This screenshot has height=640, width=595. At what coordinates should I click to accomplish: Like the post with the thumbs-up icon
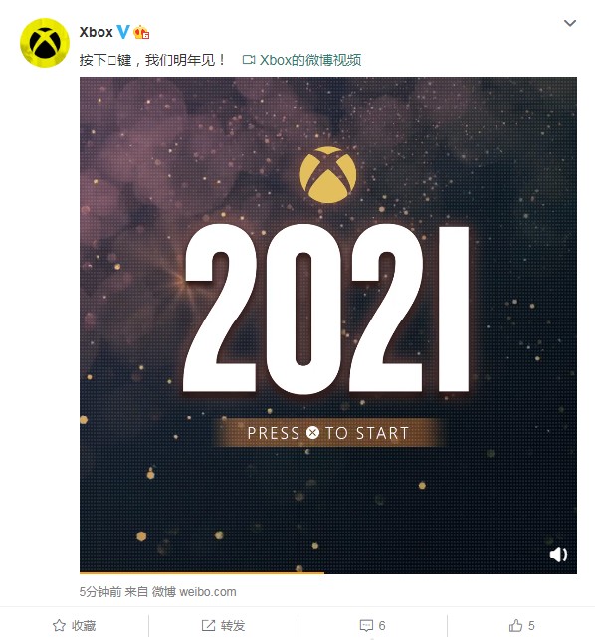[x=515, y=625]
